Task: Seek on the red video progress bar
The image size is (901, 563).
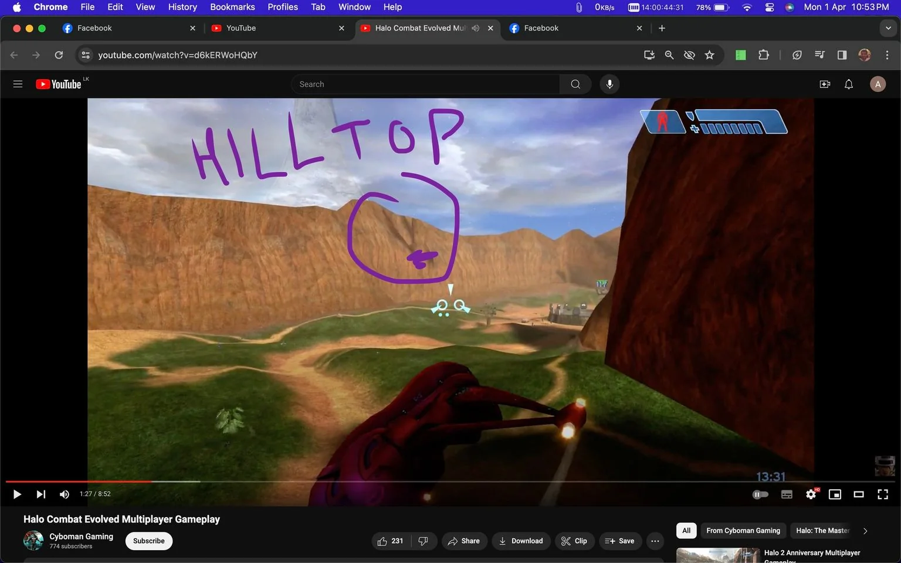Action: (79, 481)
